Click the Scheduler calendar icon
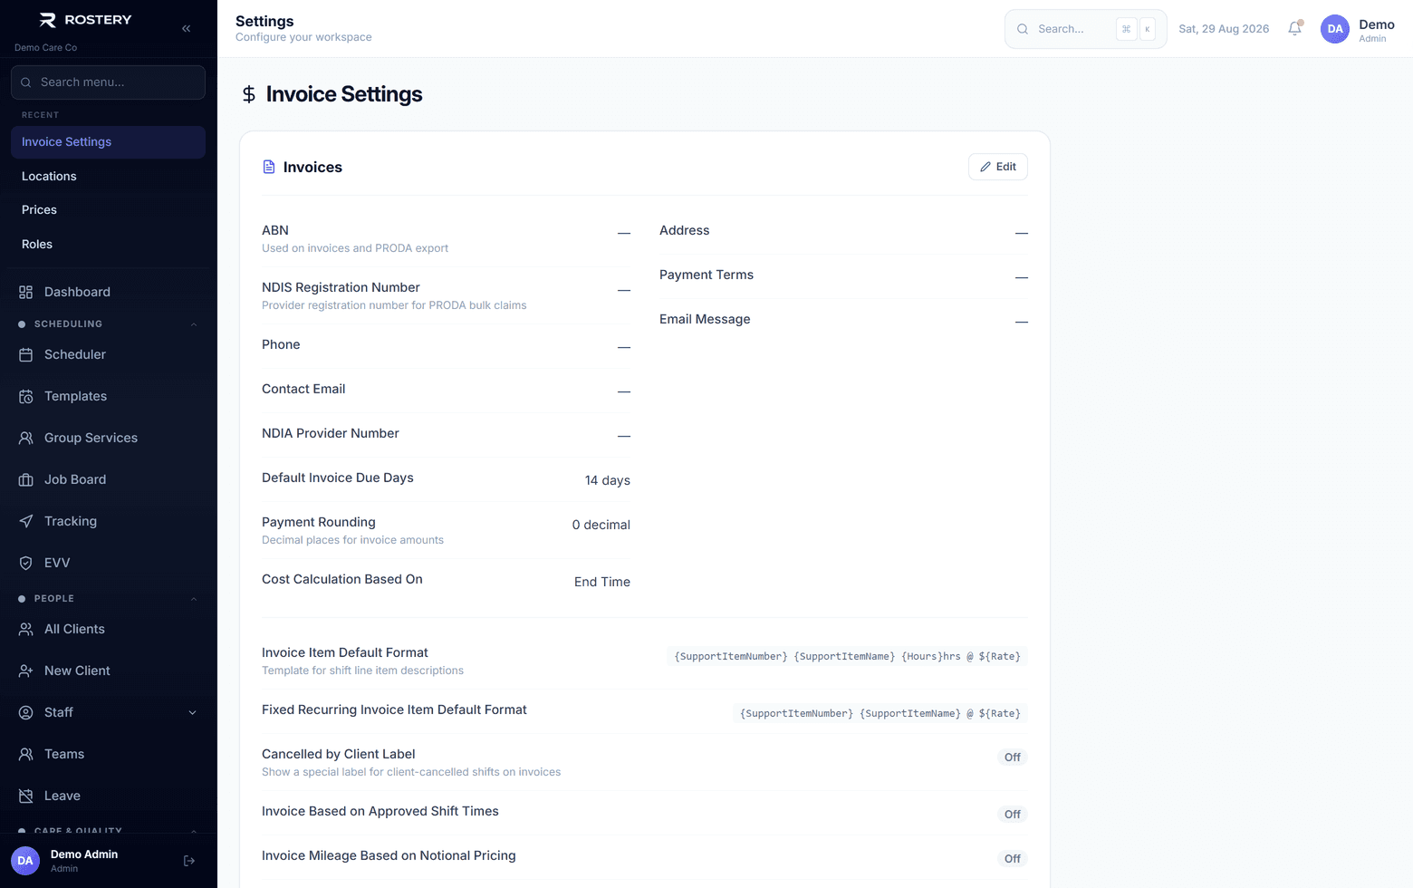Screen dimensions: 1413x888 pyautogui.click(x=26, y=354)
